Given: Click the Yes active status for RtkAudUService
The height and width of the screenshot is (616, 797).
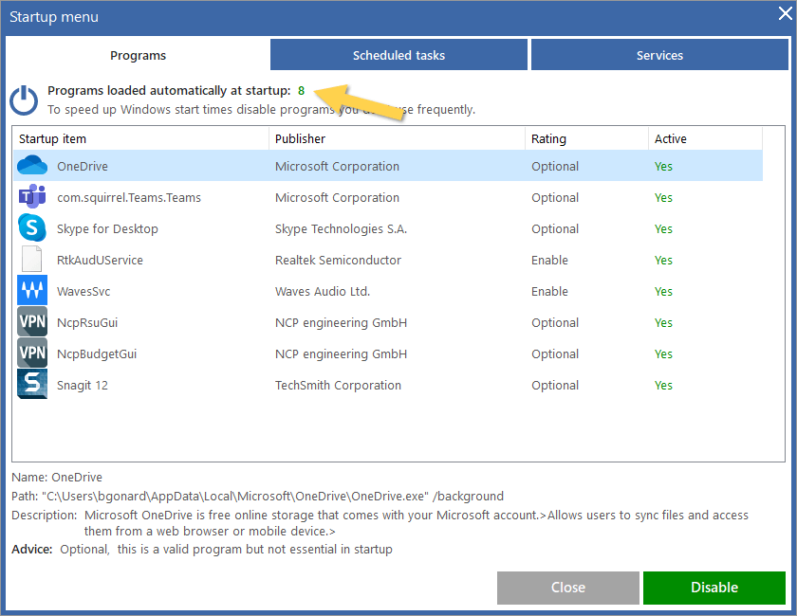Looking at the screenshot, I should 663,260.
